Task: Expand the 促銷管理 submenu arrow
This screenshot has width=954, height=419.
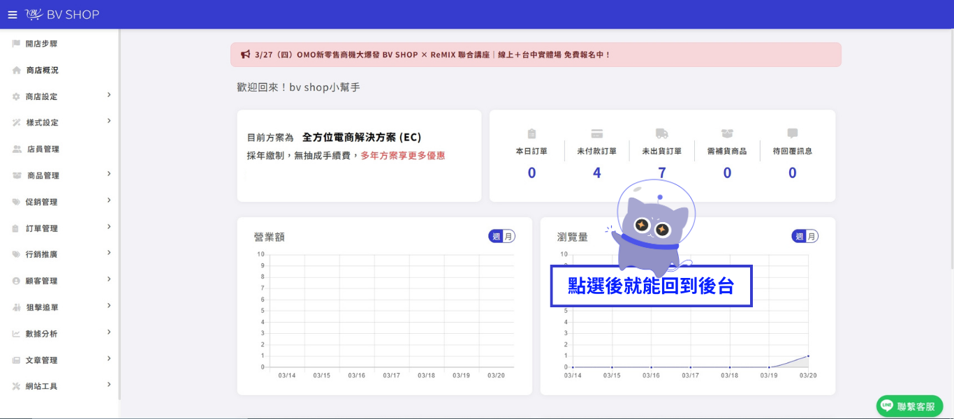Action: (109, 200)
